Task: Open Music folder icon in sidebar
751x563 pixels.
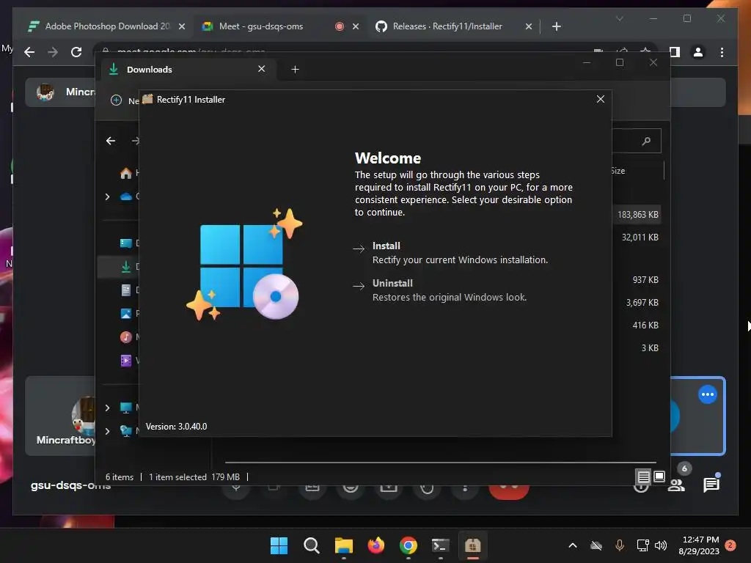Action: [126, 337]
